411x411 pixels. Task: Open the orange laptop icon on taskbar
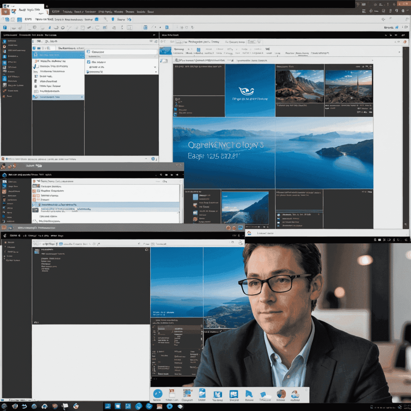coord(159,406)
